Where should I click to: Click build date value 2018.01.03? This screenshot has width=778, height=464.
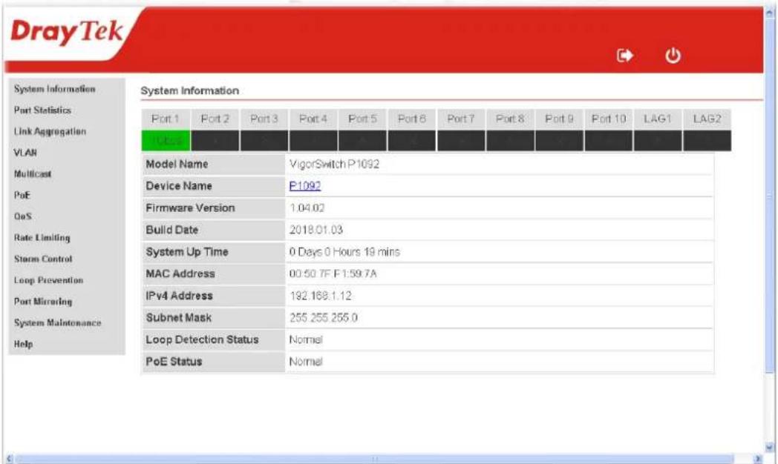316,230
